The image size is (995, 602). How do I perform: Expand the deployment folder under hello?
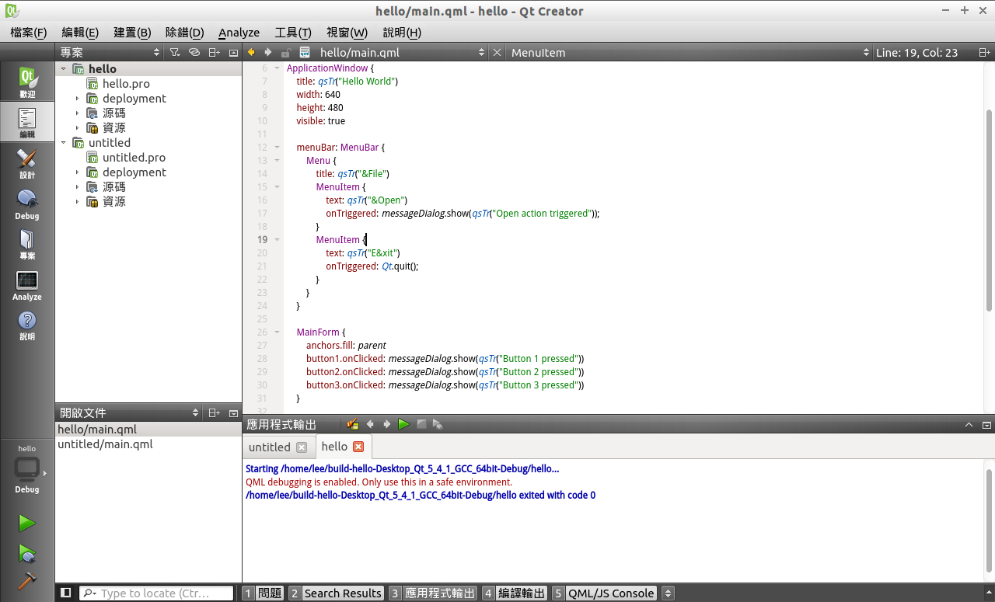pyautogui.click(x=77, y=99)
